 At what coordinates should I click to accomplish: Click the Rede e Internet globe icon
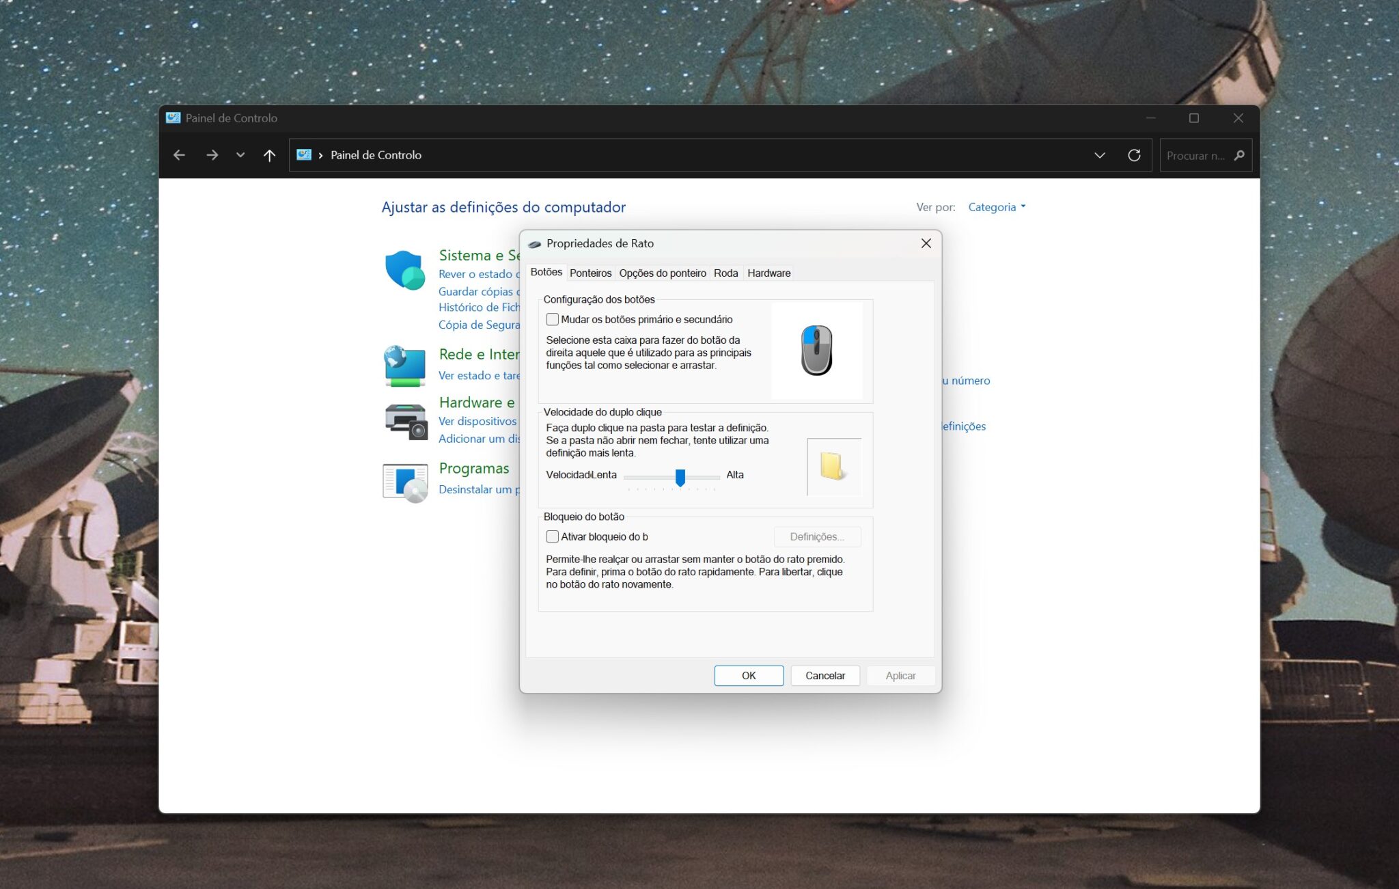point(404,366)
